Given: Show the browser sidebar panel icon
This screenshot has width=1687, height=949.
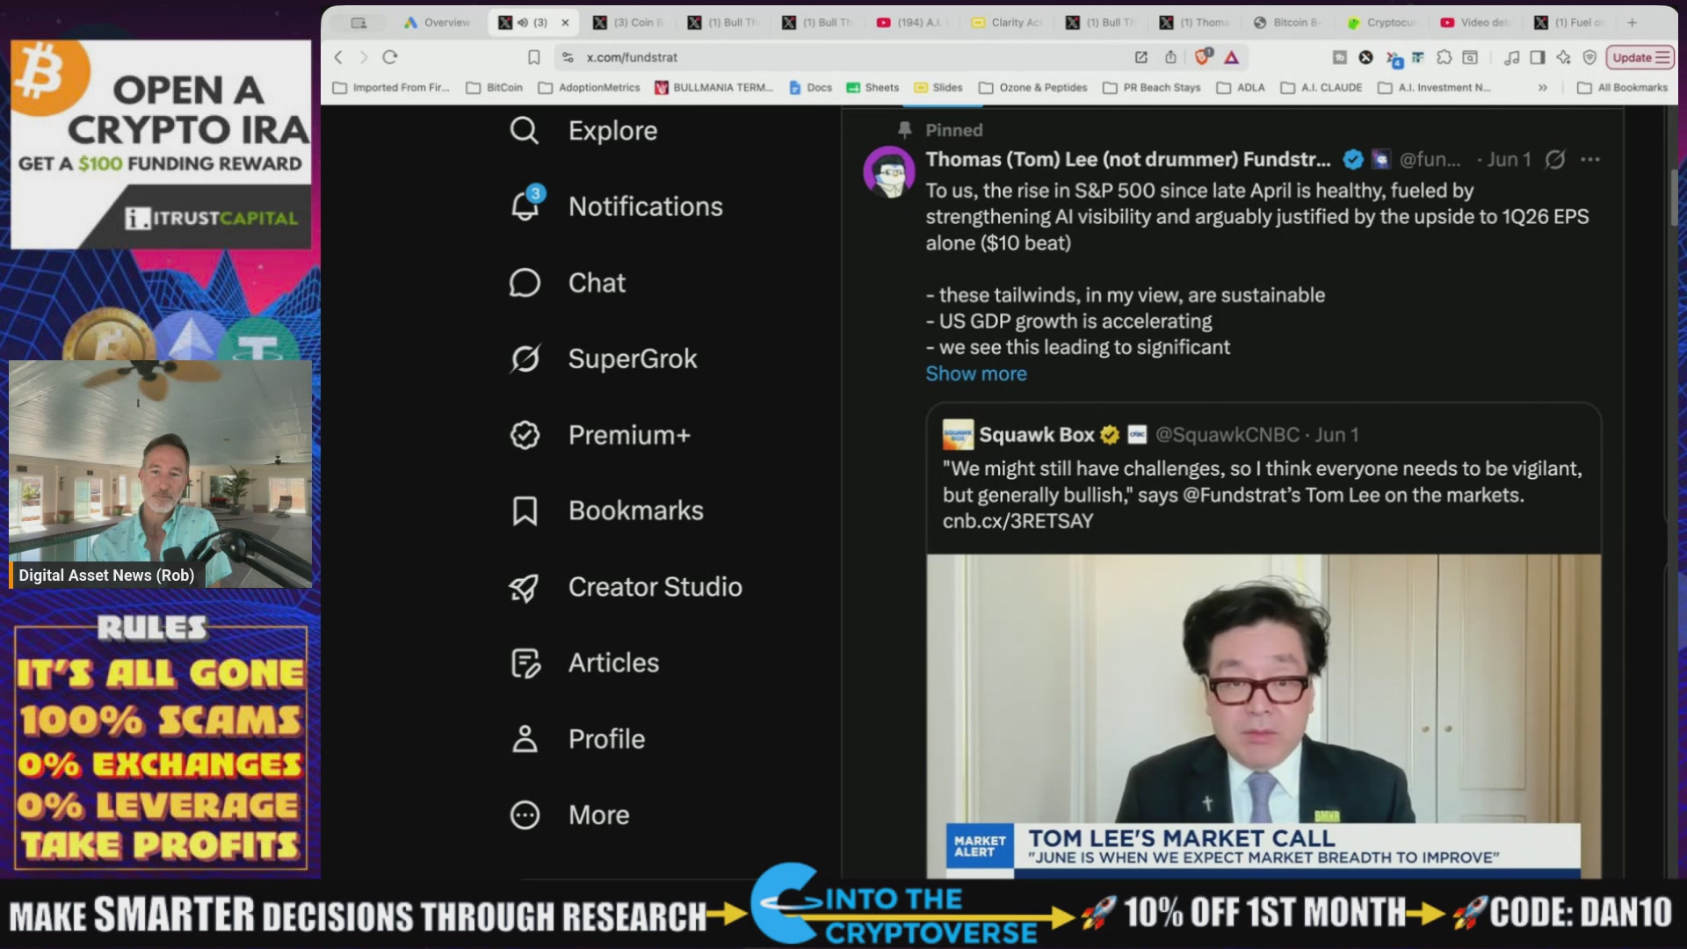Looking at the screenshot, I should (x=1538, y=57).
